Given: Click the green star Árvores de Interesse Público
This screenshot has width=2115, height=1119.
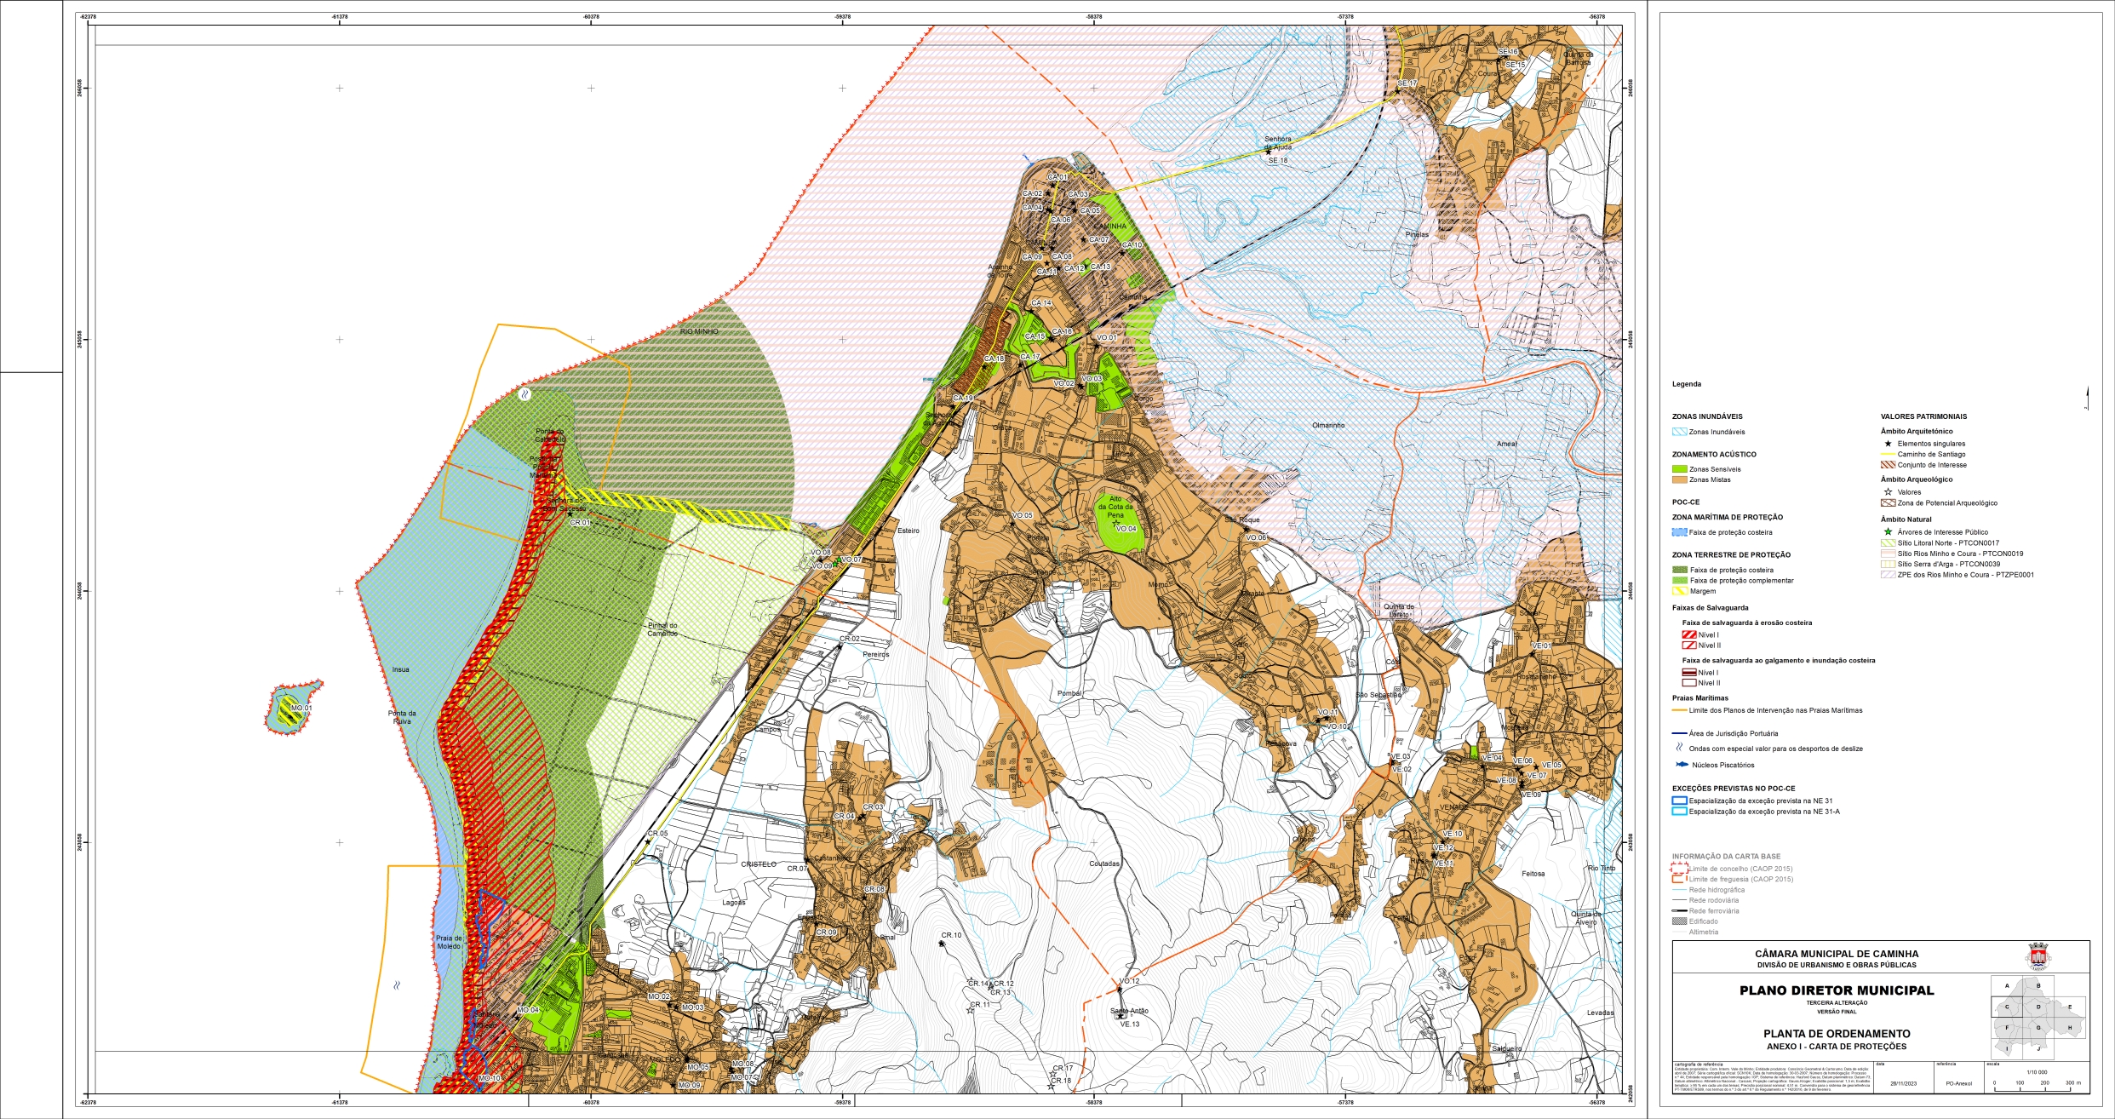Looking at the screenshot, I should tap(1888, 531).
